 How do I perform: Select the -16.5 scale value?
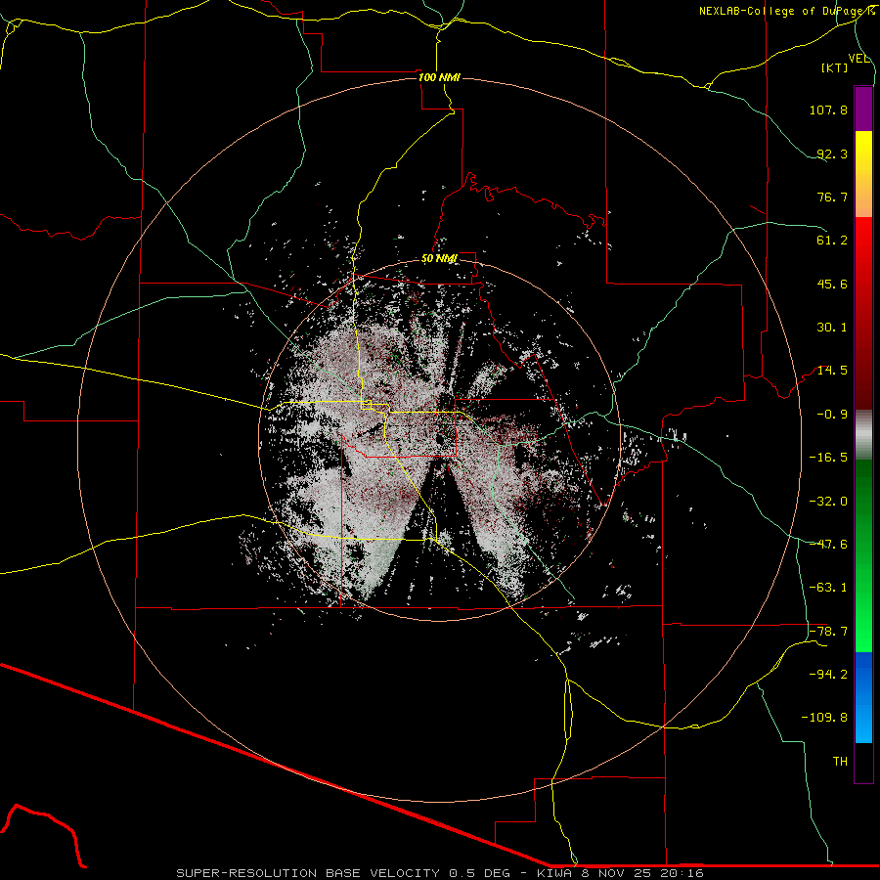[828, 458]
